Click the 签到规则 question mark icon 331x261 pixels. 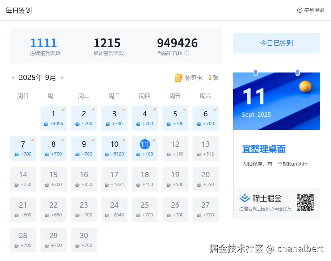point(300,10)
